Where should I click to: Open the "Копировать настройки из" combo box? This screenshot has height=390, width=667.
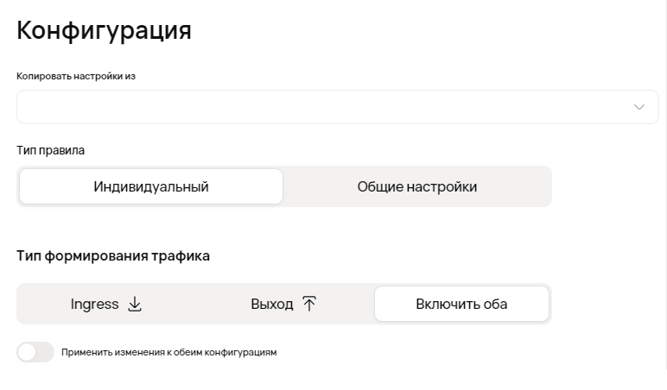(337, 107)
